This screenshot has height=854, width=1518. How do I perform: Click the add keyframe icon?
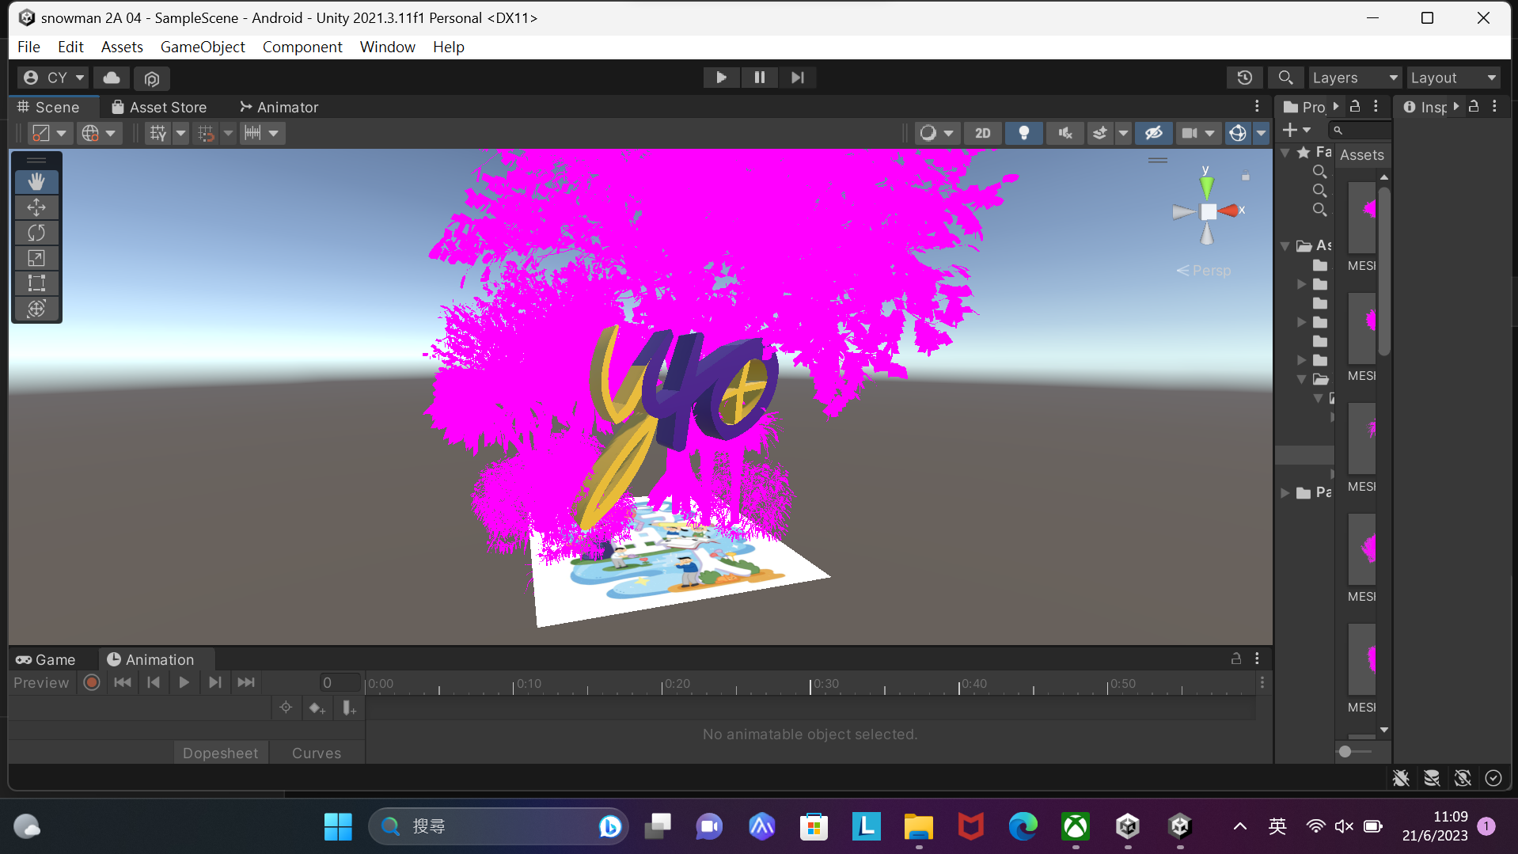[x=317, y=708]
